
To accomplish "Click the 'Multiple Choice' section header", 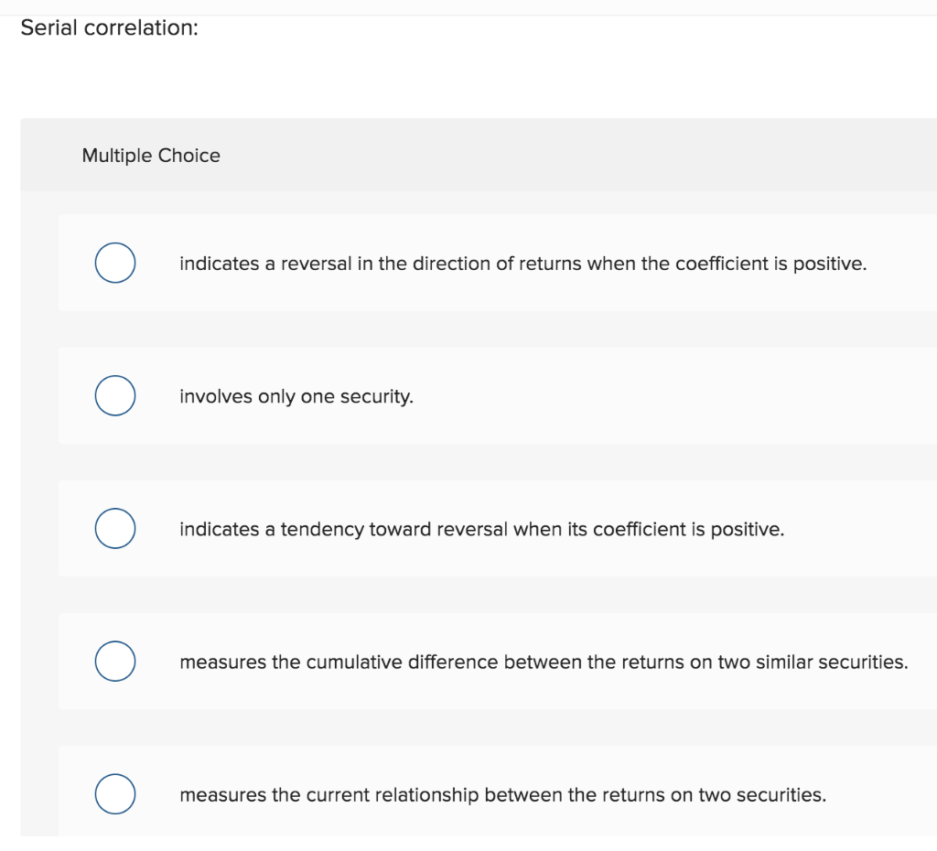I will point(150,156).
